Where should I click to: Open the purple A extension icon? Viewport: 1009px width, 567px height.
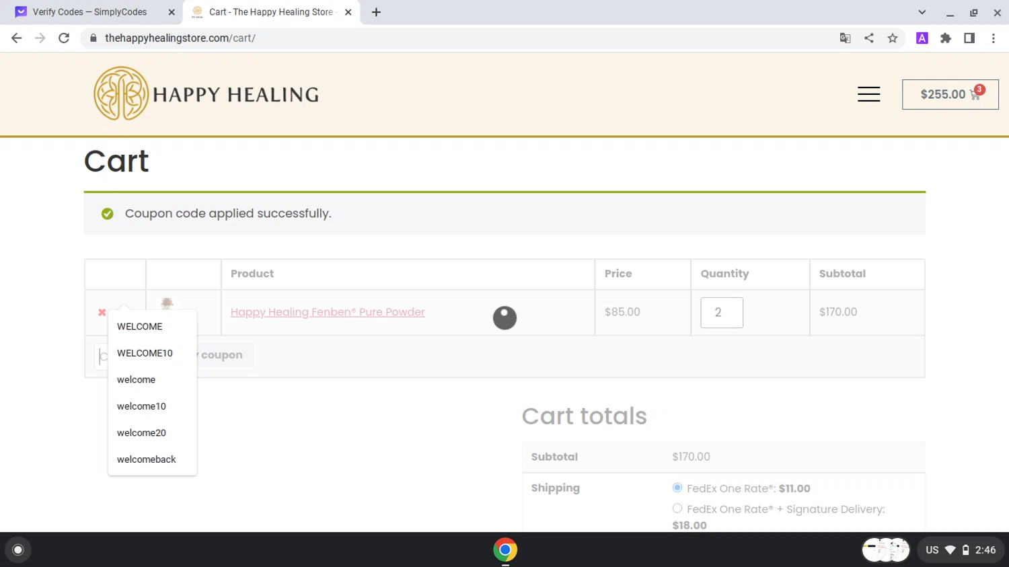pyautogui.click(x=922, y=38)
